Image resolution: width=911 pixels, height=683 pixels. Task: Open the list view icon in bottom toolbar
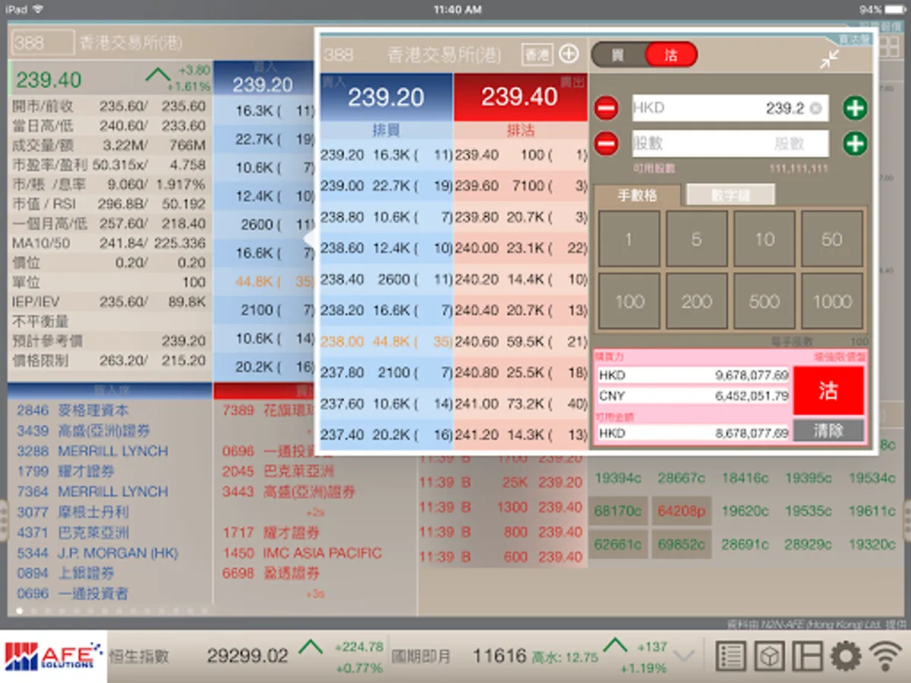[730, 656]
